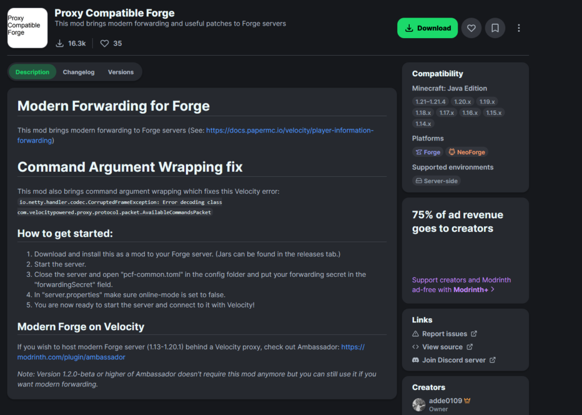Click the Server-side environment tag
The width and height of the screenshot is (582, 415).
[436, 181]
